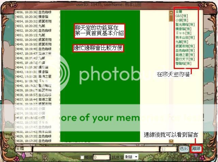
Task: Click the 離線 disconnect button
Action: [x=196, y=149]
